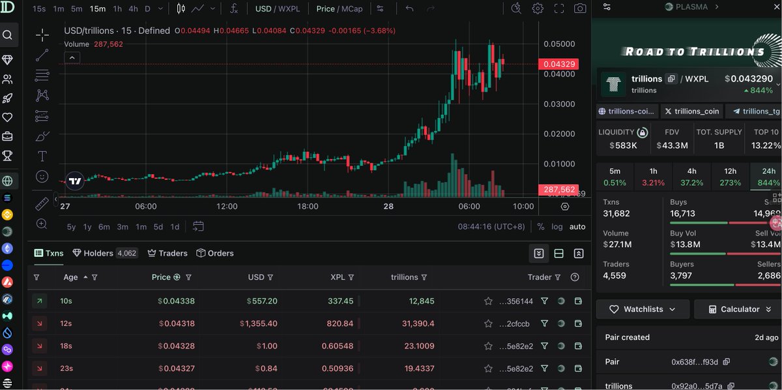Select the trend line drawing tool
Viewport: 782px width, 390px height.
coord(42,55)
